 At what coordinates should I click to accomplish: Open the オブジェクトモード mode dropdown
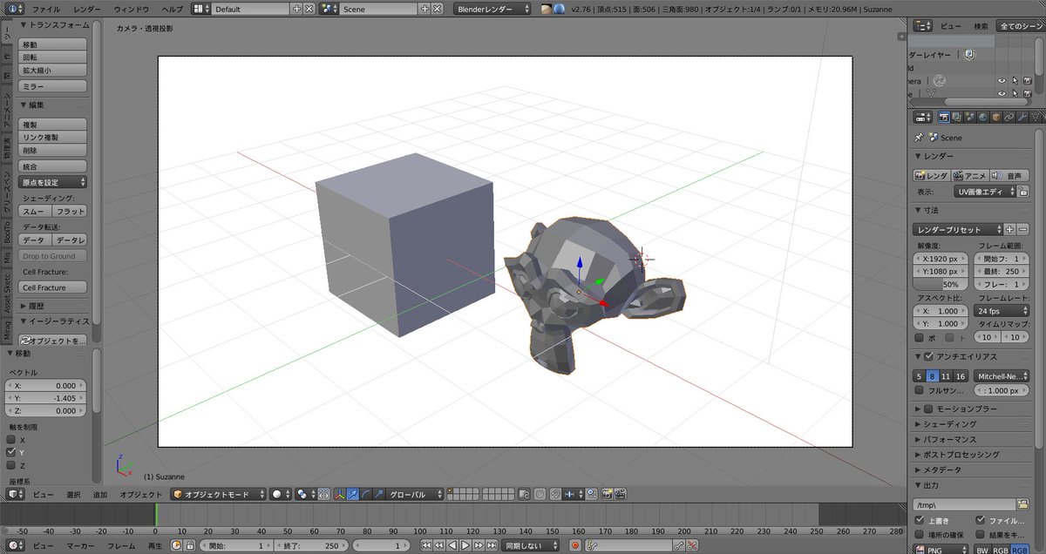(218, 494)
